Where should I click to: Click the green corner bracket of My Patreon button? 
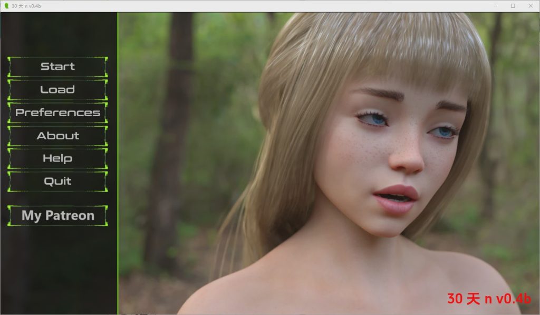9,207
